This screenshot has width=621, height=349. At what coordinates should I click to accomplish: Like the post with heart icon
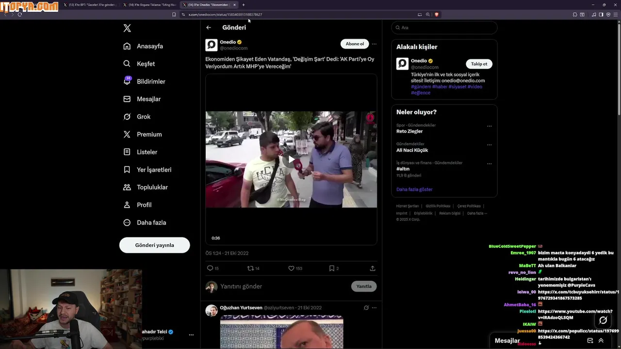pos(291,268)
